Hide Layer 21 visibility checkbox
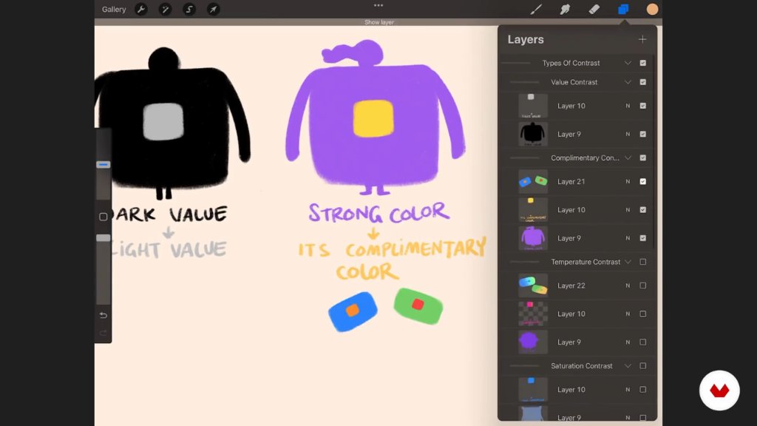Viewport: 757px width, 426px height. point(642,182)
